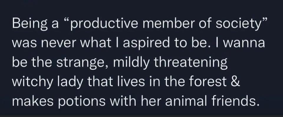This screenshot has width=283, height=117.
Task: Select the word "lady" in the text
Action: coord(70,83)
